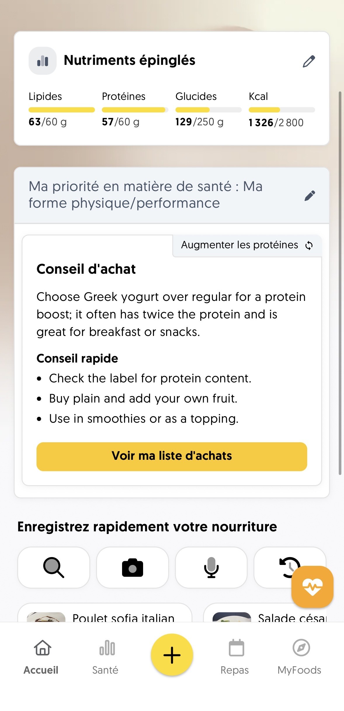
Task: Log food using the camera icon
Action: [x=133, y=567]
